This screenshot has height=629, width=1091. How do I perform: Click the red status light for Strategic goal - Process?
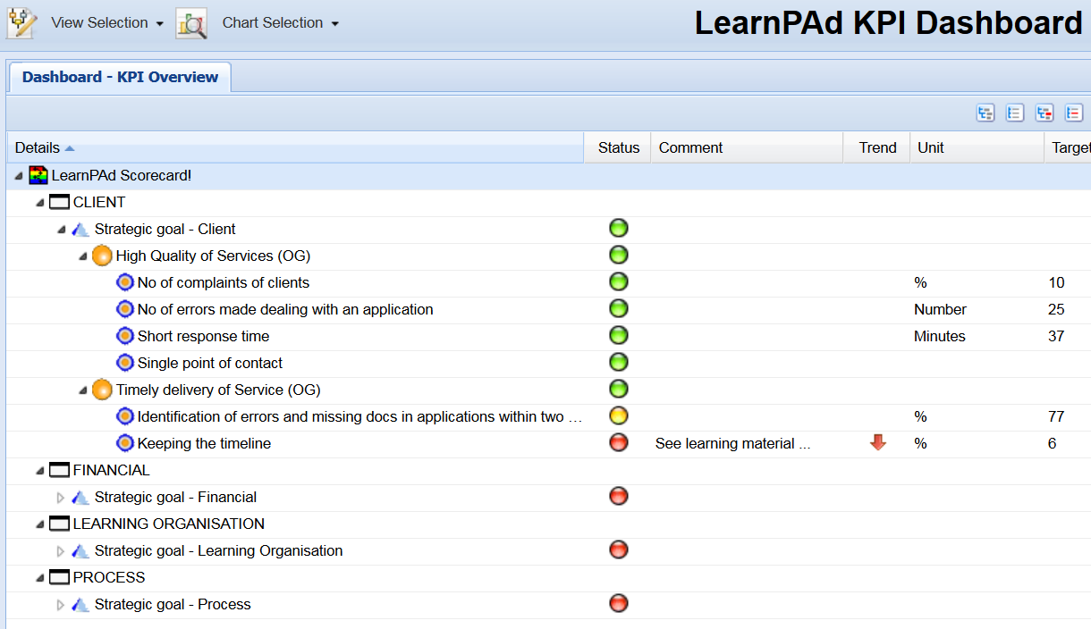[619, 603]
